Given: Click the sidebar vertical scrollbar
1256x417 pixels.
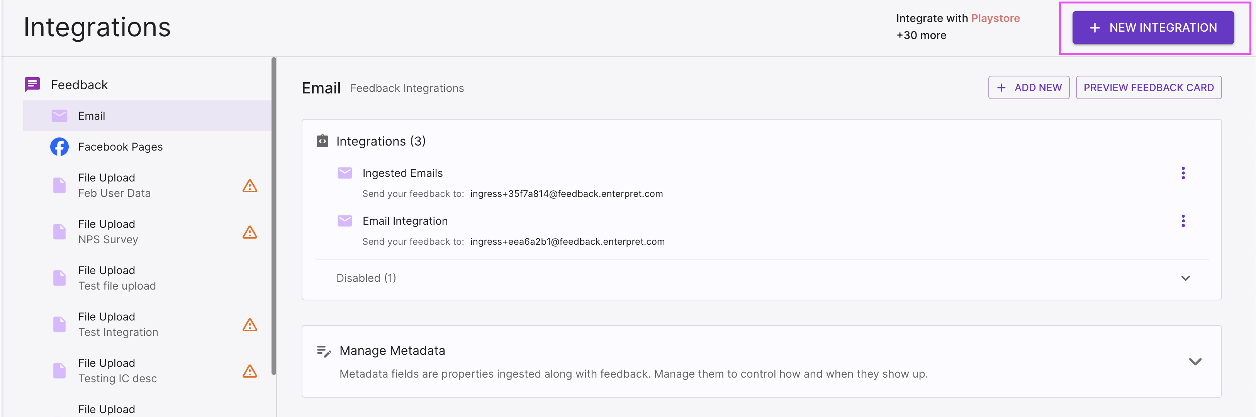Looking at the screenshot, I should tap(273, 215).
